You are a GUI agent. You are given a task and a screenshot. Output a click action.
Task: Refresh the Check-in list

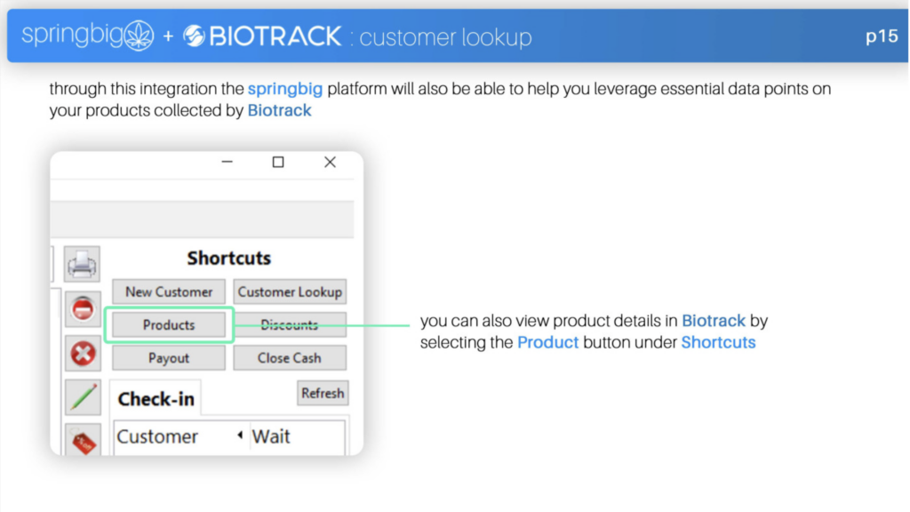323,394
